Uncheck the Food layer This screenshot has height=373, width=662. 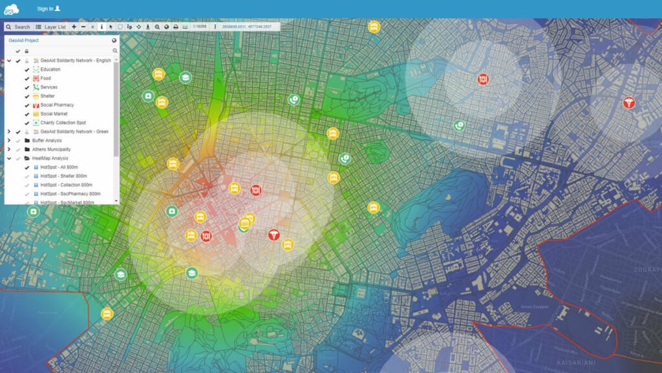pyautogui.click(x=27, y=78)
